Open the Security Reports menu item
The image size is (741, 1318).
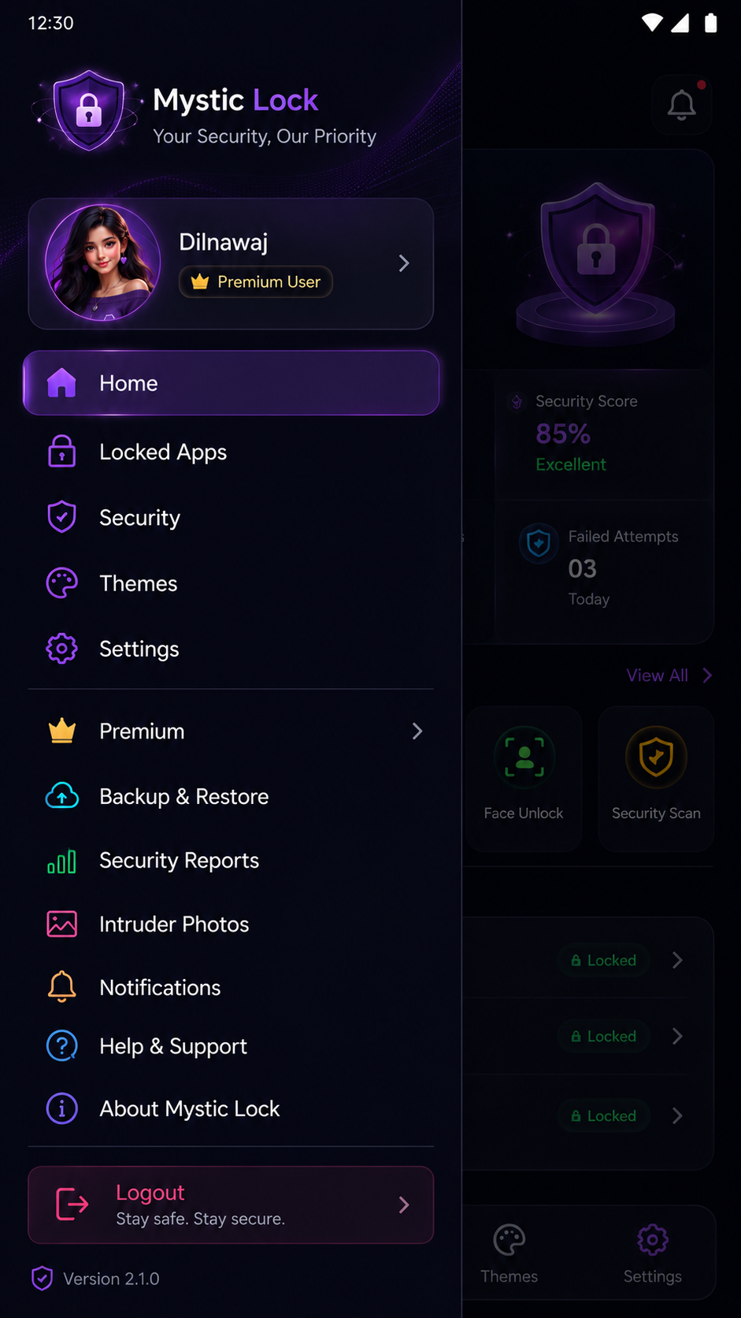click(x=231, y=861)
